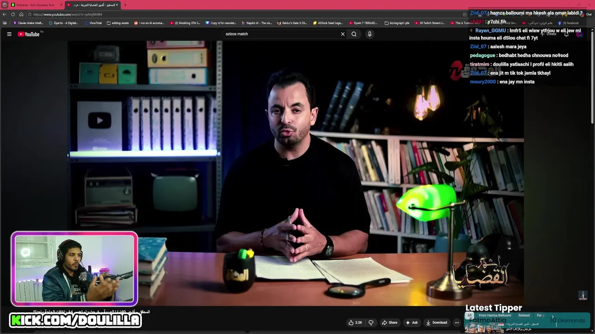Image resolution: width=595 pixels, height=334 pixels.
Task: Open the editing assets bookmark folder
Action: pyautogui.click(x=118, y=23)
